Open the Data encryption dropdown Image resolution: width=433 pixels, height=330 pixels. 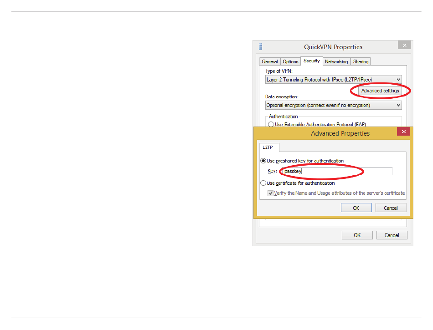pos(333,105)
